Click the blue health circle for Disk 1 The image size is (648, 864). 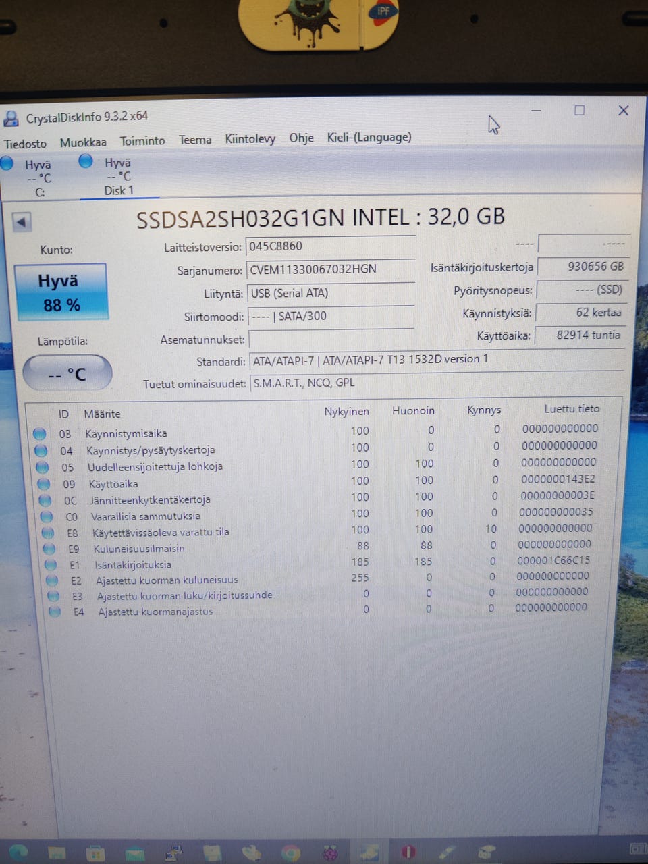click(x=86, y=161)
